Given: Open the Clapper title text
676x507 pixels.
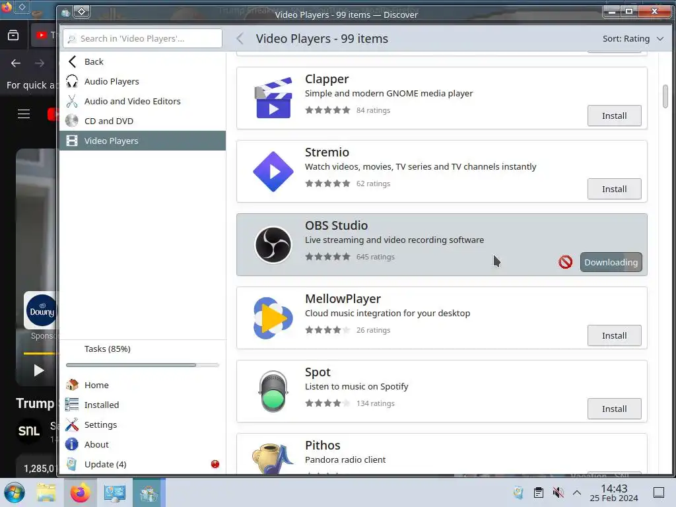Looking at the screenshot, I should [326, 79].
